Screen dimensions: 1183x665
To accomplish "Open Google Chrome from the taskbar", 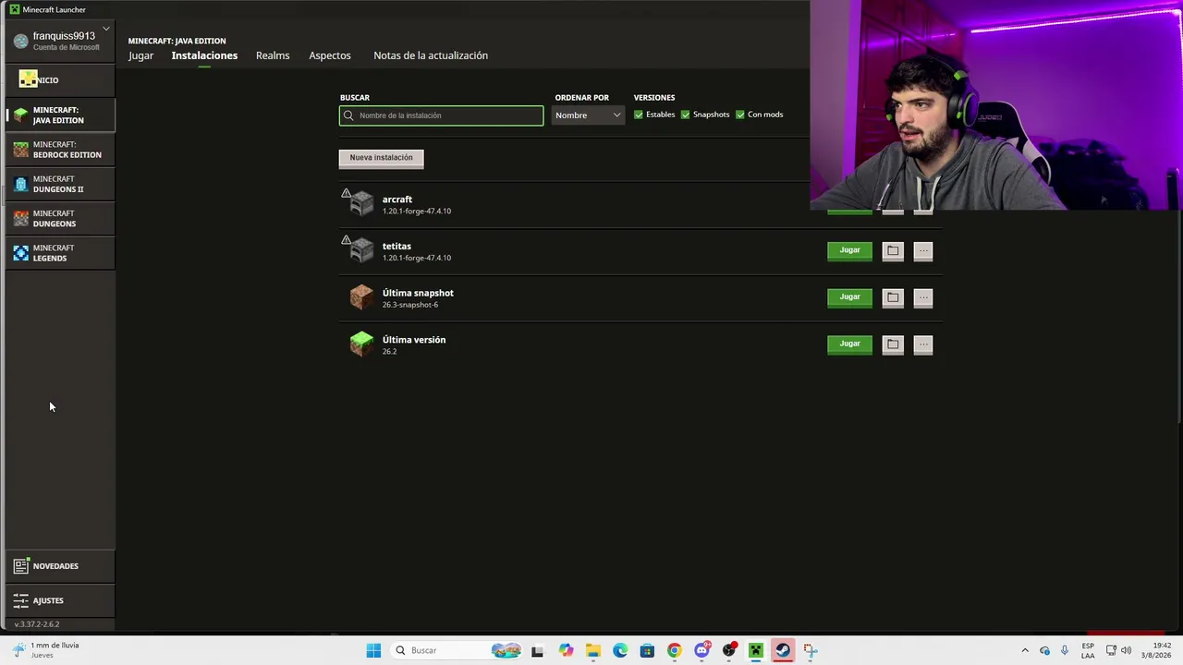I will (x=674, y=650).
